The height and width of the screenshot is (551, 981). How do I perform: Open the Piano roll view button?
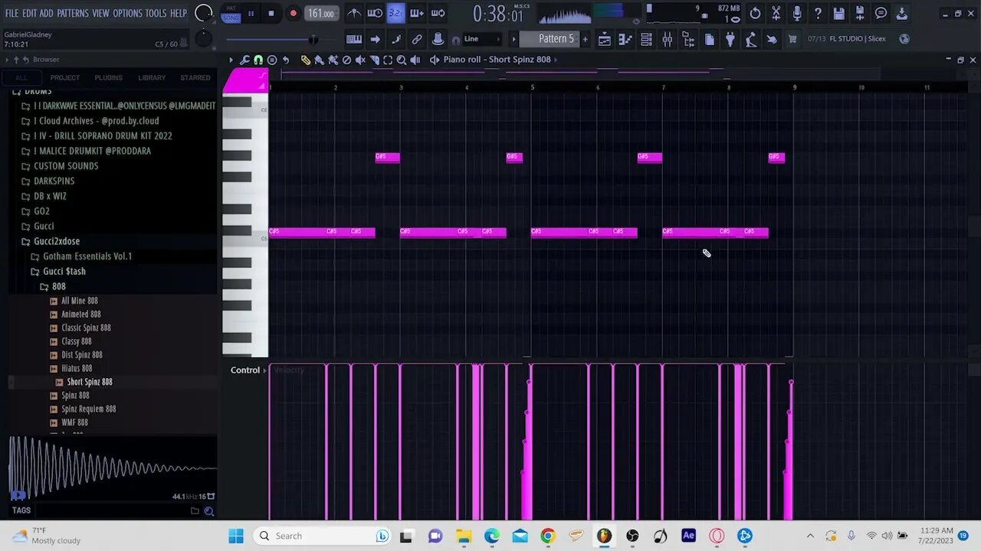coord(625,39)
